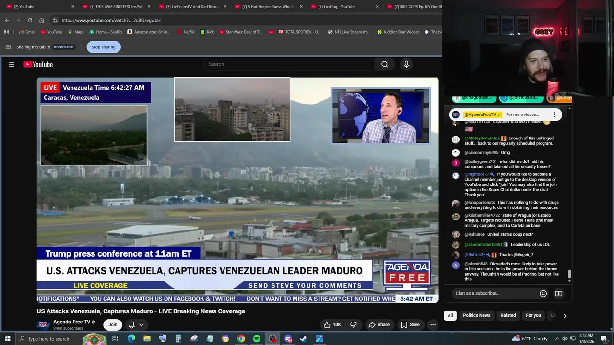The height and width of the screenshot is (345, 614).
Task: Like the video with thumbs up
Action: 333,325
